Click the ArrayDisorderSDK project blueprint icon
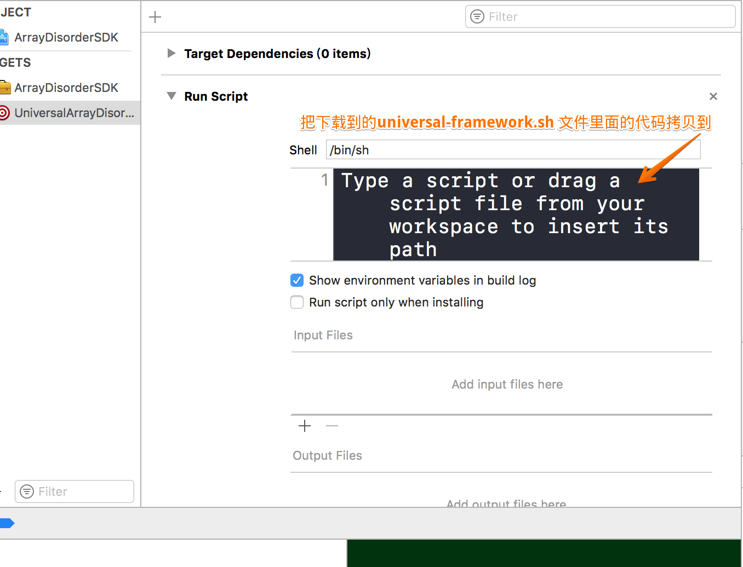The height and width of the screenshot is (567, 743). [x=4, y=38]
